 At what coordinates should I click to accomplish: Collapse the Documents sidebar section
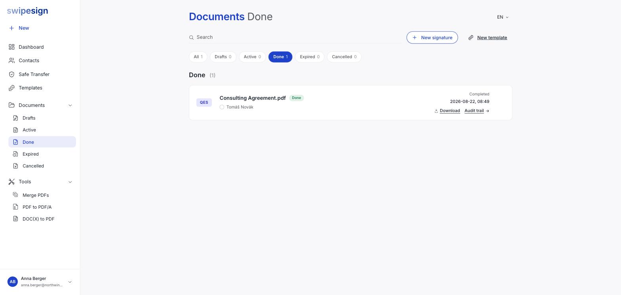tap(70, 105)
